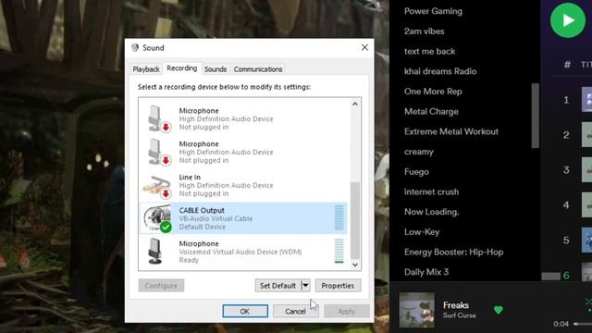
Task: Click the 0:04 elapsed time in Spotify
Action: tap(561, 324)
